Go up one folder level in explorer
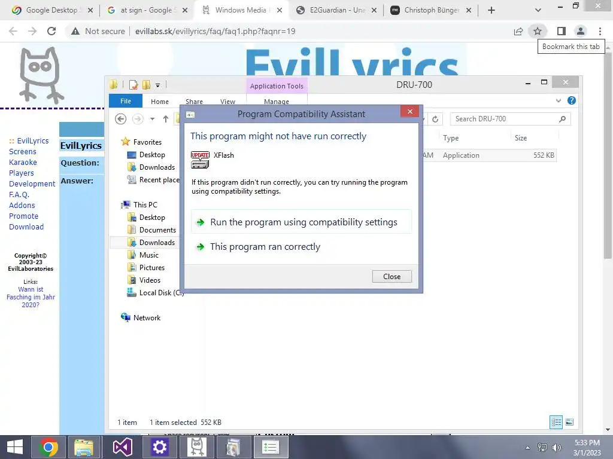Screen dimensions: 613x459 [x=166, y=119]
